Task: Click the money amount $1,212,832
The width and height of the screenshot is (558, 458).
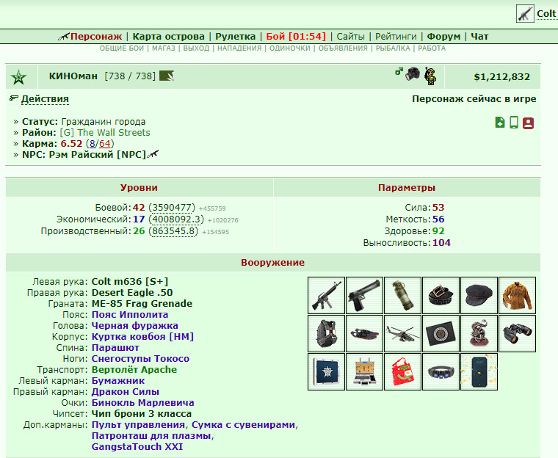Action: pyautogui.click(x=501, y=77)
